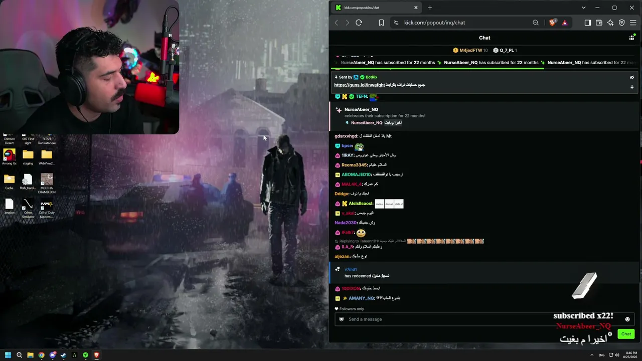Click the green Chat send button
This screenshot has width=642, height=361.
[626, 334]
